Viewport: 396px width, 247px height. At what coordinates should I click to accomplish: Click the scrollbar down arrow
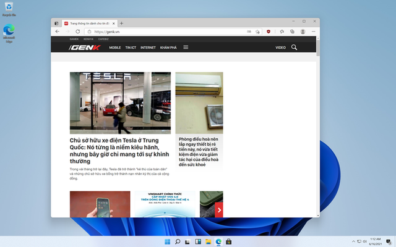(318, 216)
